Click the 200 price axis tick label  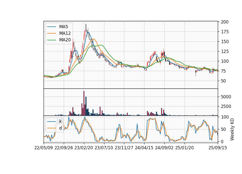point(225,22)
